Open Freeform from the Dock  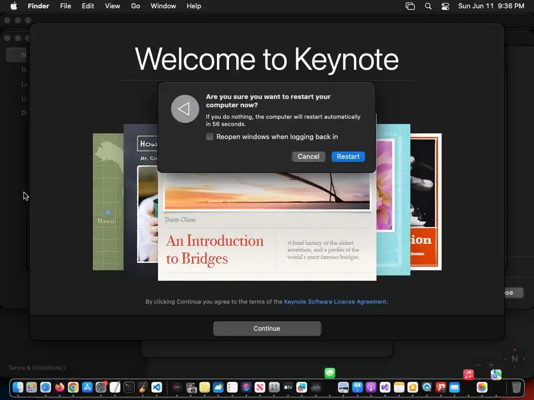click(302, 387)
